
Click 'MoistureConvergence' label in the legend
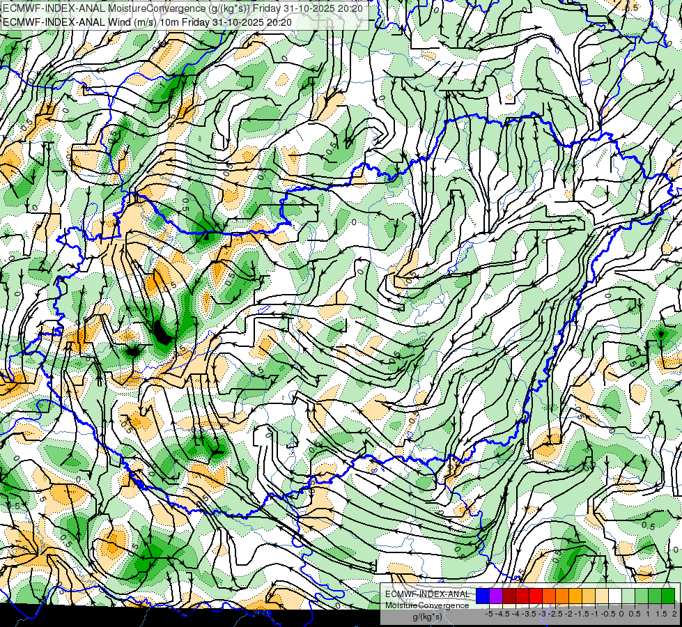point(427,605)
